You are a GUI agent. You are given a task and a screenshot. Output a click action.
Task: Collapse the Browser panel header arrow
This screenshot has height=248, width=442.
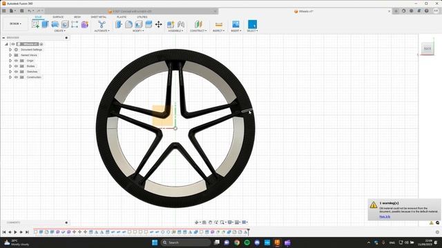click(3, 38)
